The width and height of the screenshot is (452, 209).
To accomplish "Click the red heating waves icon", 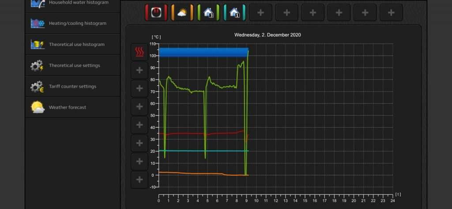I will click(x=139, y=52).
